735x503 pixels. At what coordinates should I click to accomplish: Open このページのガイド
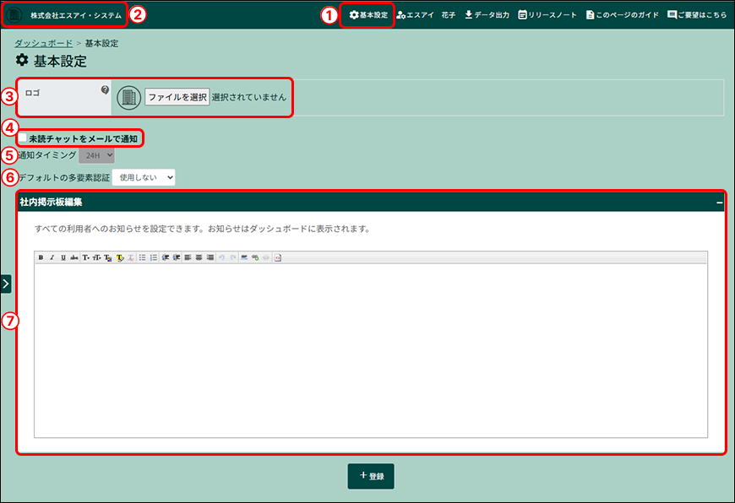(623, 15)
